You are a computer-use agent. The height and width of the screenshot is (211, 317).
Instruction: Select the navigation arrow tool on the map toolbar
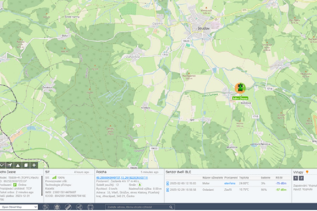click(x=10, y=165)
